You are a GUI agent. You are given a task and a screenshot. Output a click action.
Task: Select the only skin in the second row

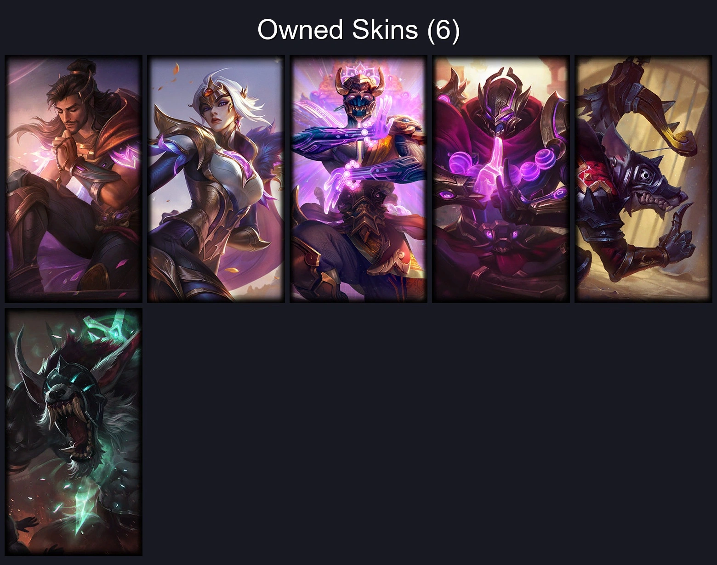coord(74,431)
